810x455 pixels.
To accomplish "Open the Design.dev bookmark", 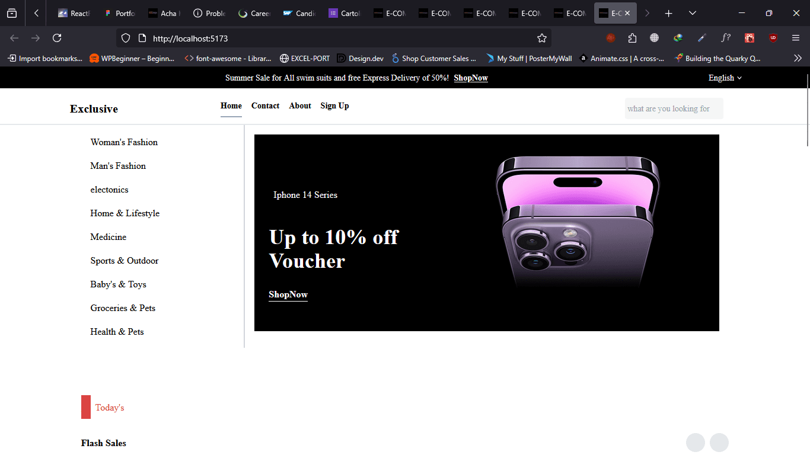I will click(x=361, y=58).
